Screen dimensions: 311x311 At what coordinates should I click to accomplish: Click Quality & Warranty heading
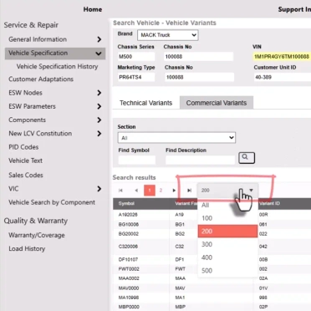(36, 221)
